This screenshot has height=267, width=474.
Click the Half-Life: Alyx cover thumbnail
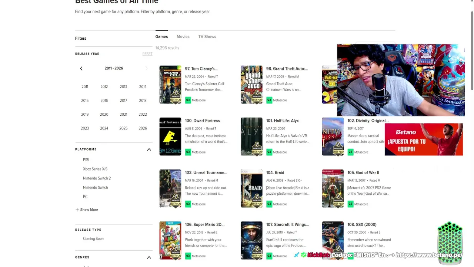[251, 136]
